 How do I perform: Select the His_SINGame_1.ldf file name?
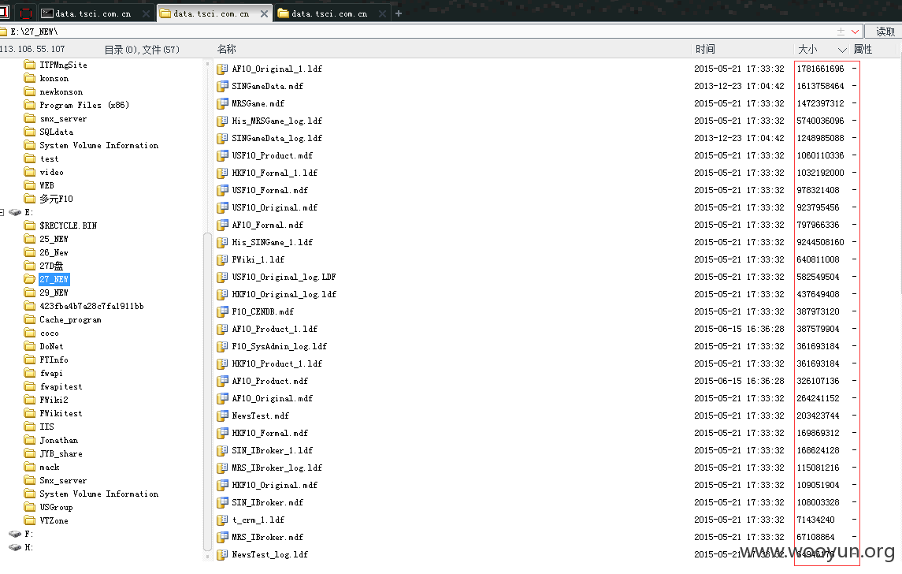[x=273, y=242]
